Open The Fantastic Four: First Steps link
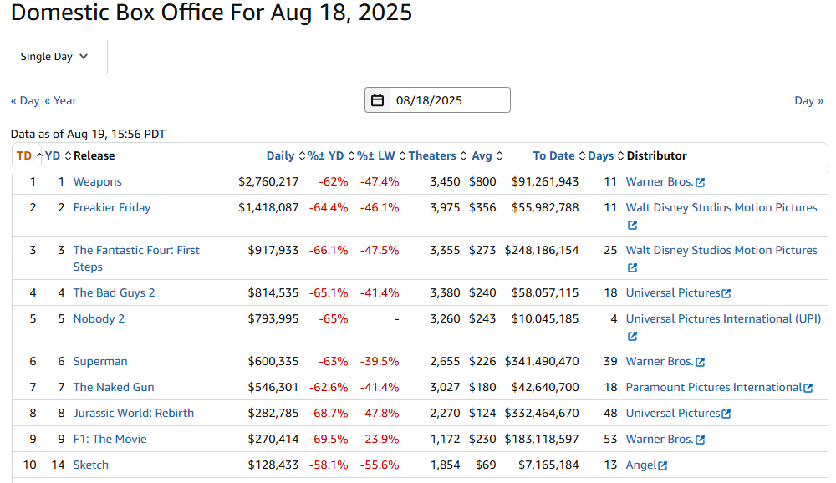Viewport: 836px width, 483px height. pos(136,258)
